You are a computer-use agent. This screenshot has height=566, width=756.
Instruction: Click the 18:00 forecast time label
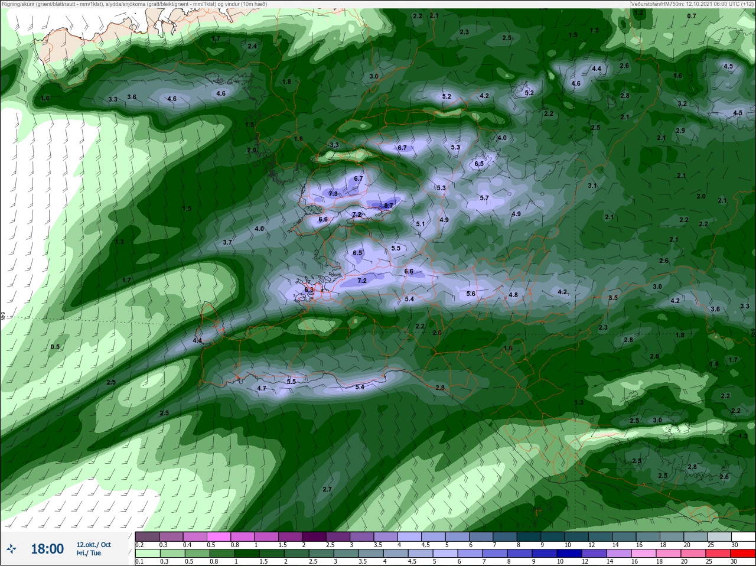click(47, 549)
